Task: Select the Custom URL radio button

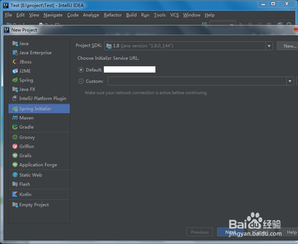Action: (81, 81)
